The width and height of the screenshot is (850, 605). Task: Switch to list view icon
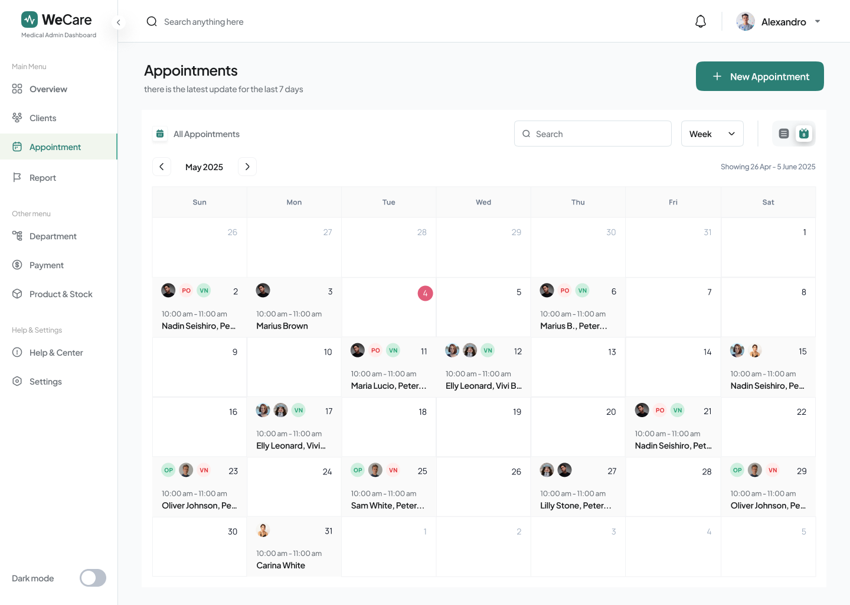coord(784,134)
